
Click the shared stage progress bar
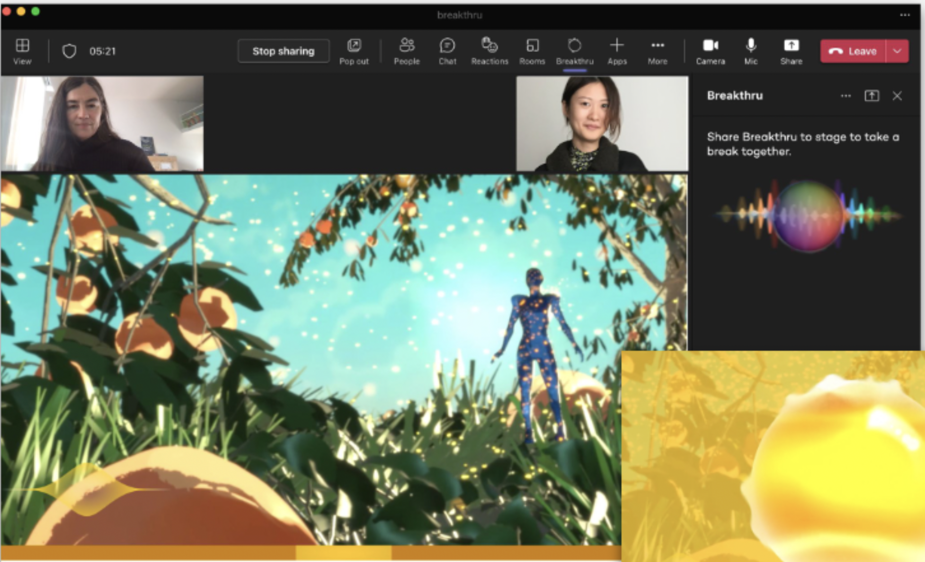(311, 553)
